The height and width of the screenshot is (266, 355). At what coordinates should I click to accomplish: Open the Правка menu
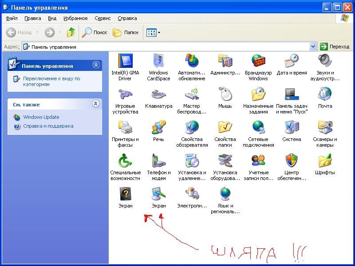point(32,18)
